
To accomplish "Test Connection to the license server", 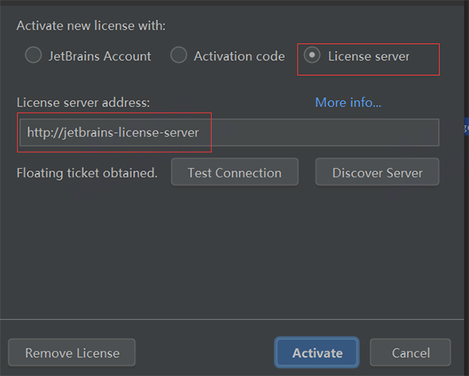I will (x=234, y=172).
